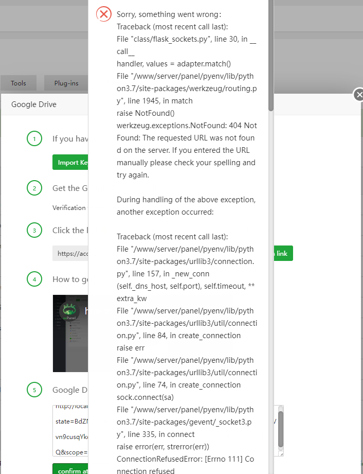Click the step 1 circle icon

pos(34,138)
